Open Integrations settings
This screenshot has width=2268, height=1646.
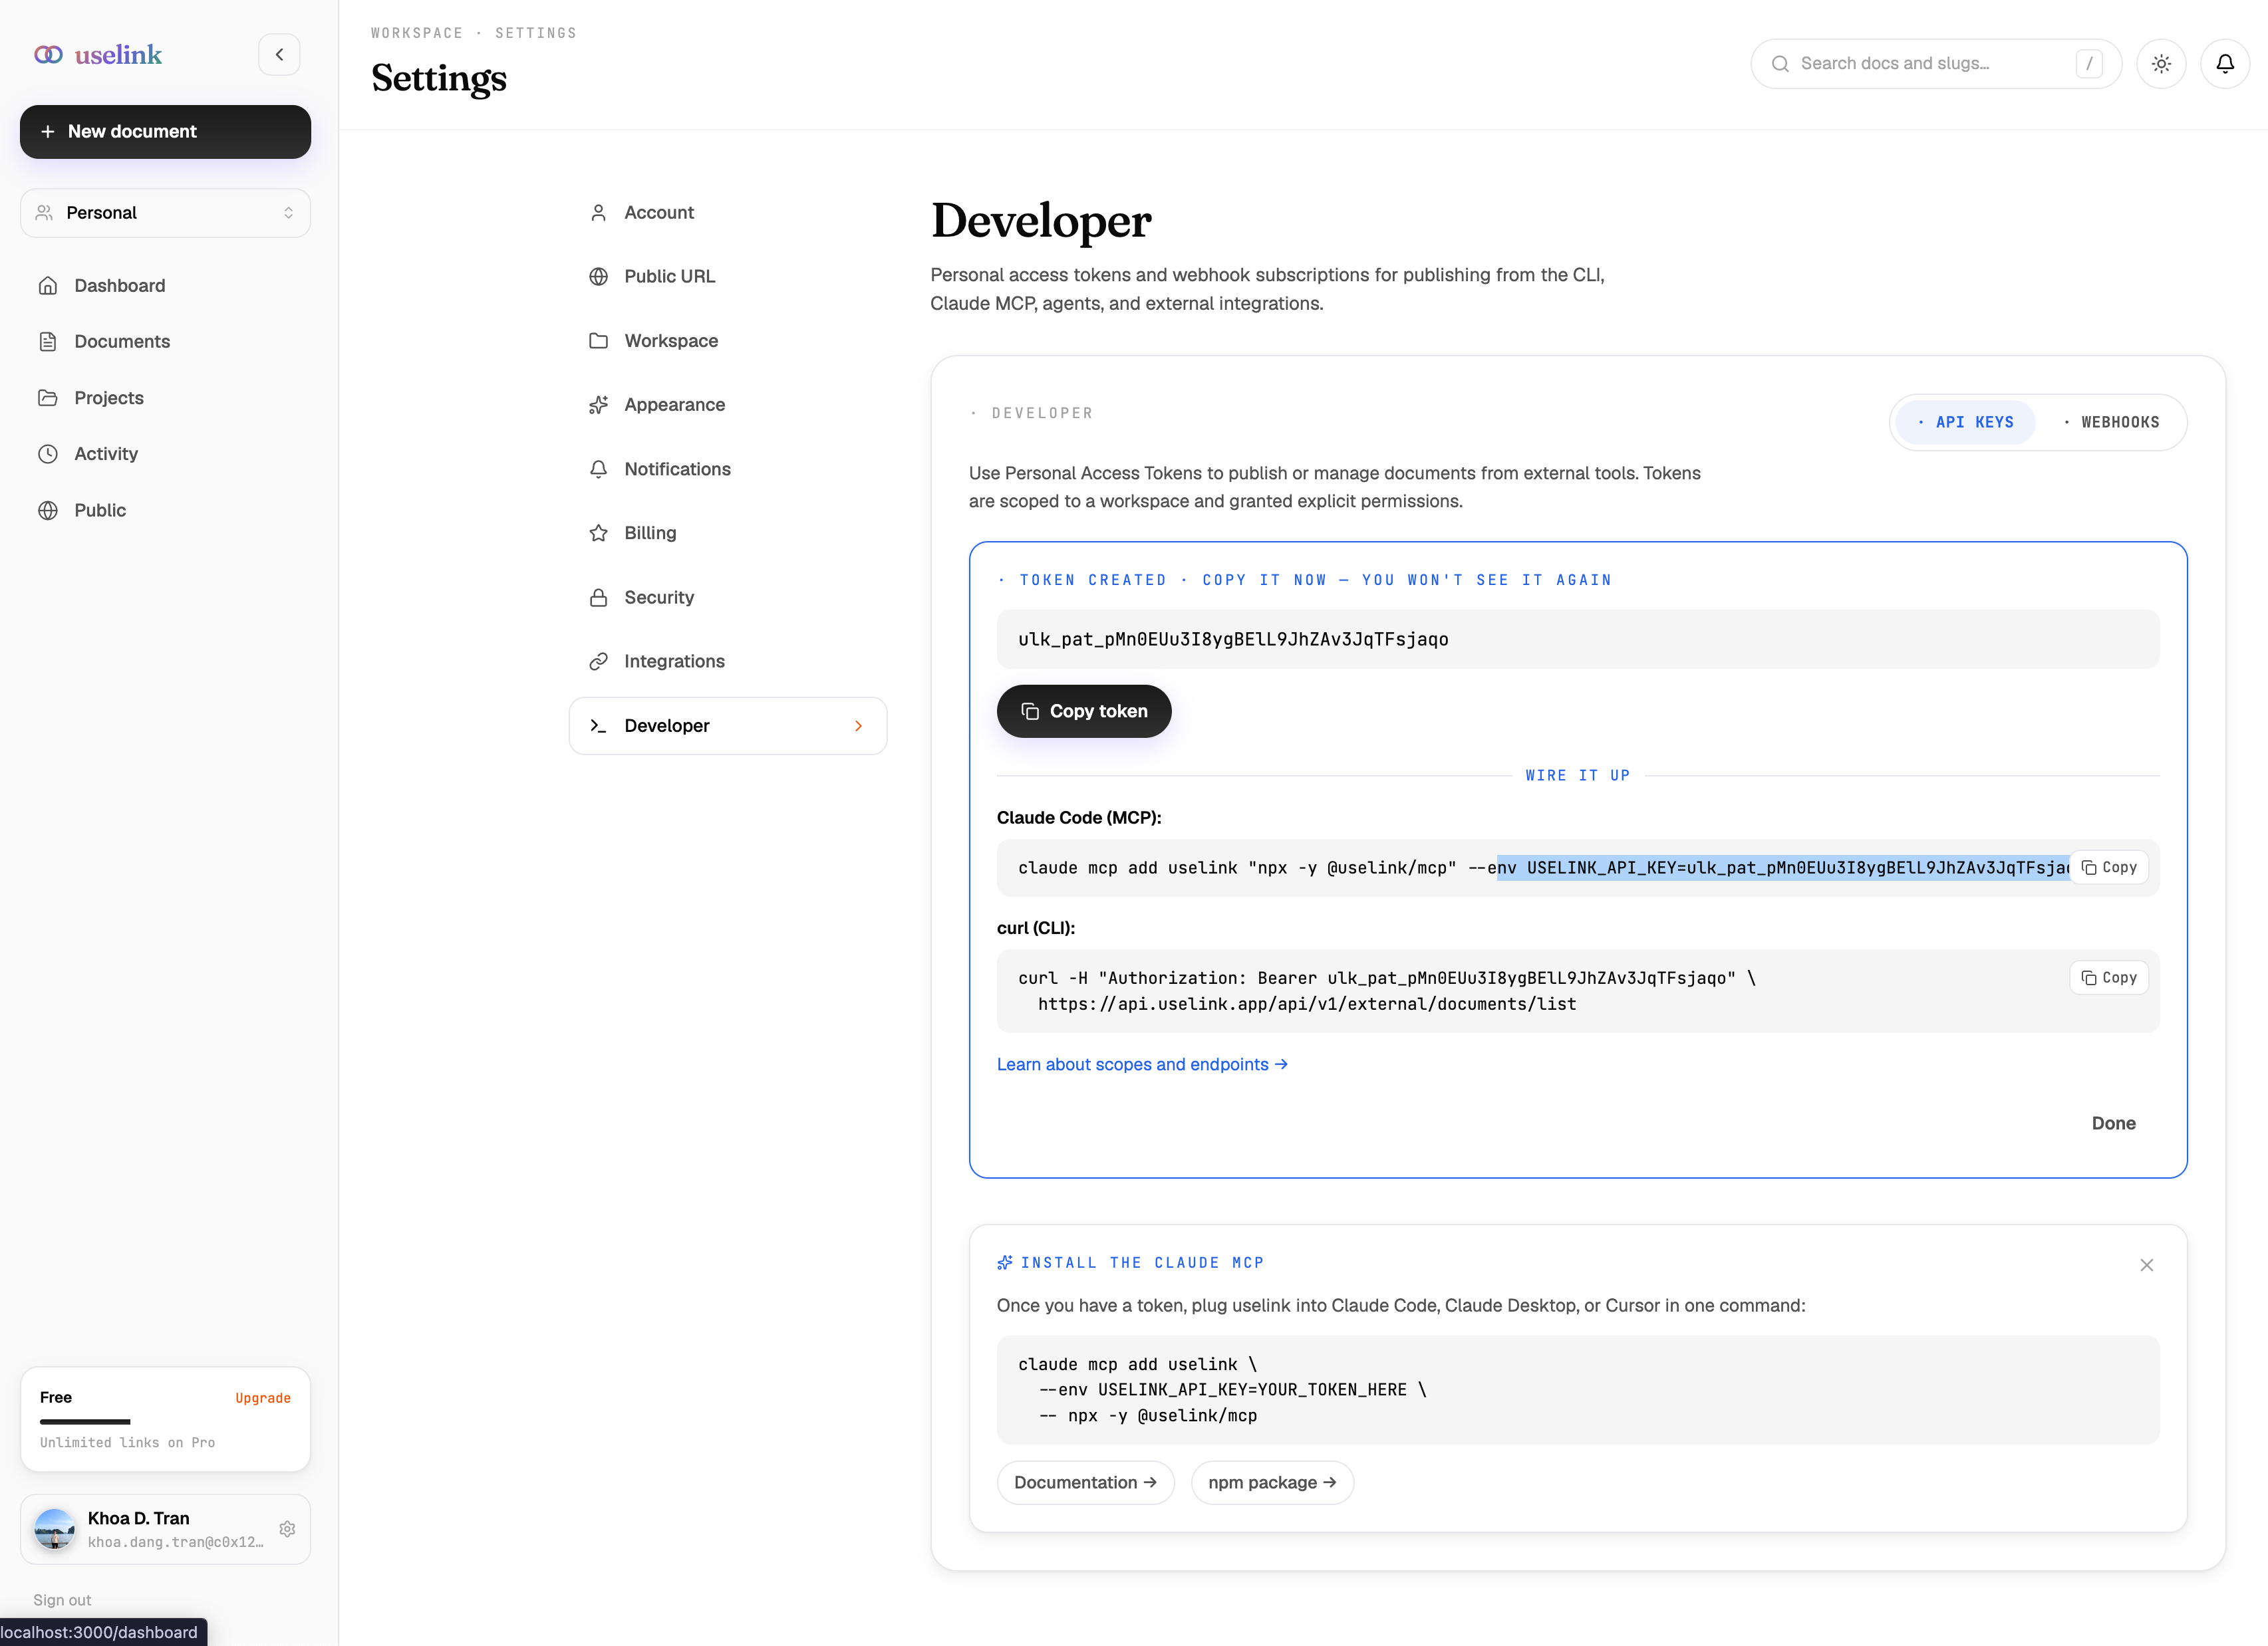[x=728, y=661]
